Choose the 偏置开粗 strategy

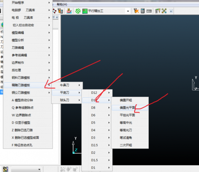130,100
